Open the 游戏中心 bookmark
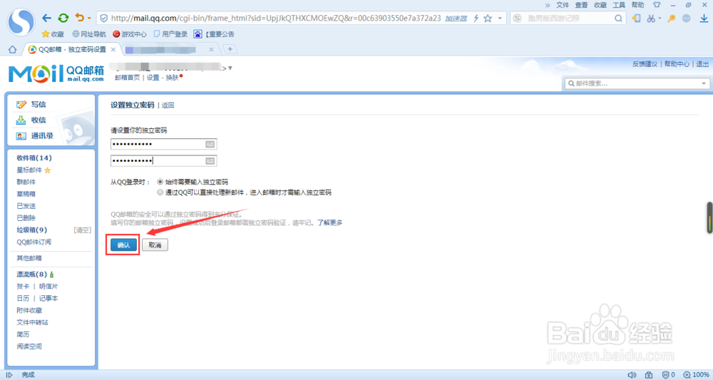 [130, 34]
